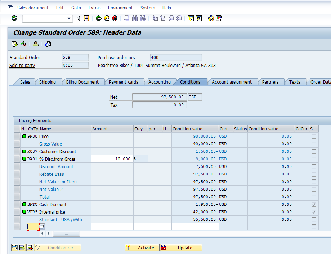
Task: Open the Extras menu
Action: tap(95, 8)
